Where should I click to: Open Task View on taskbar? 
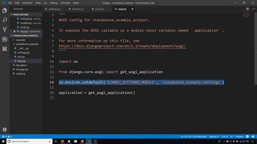click(56, 141)
